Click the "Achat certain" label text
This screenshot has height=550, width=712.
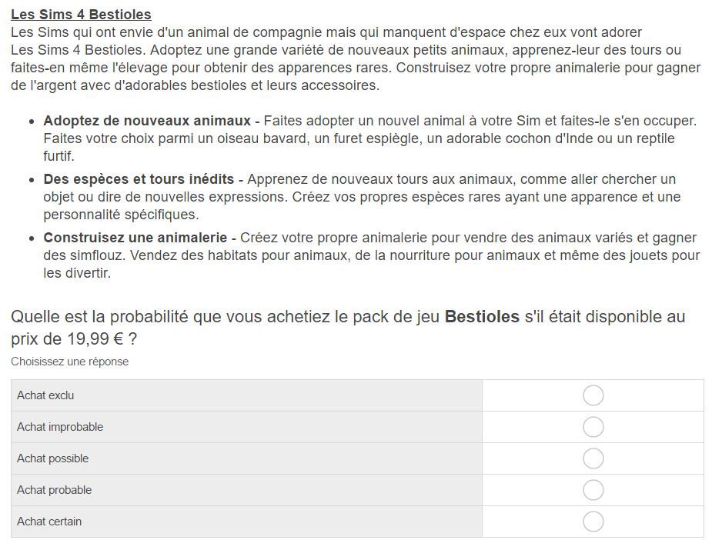49,522
